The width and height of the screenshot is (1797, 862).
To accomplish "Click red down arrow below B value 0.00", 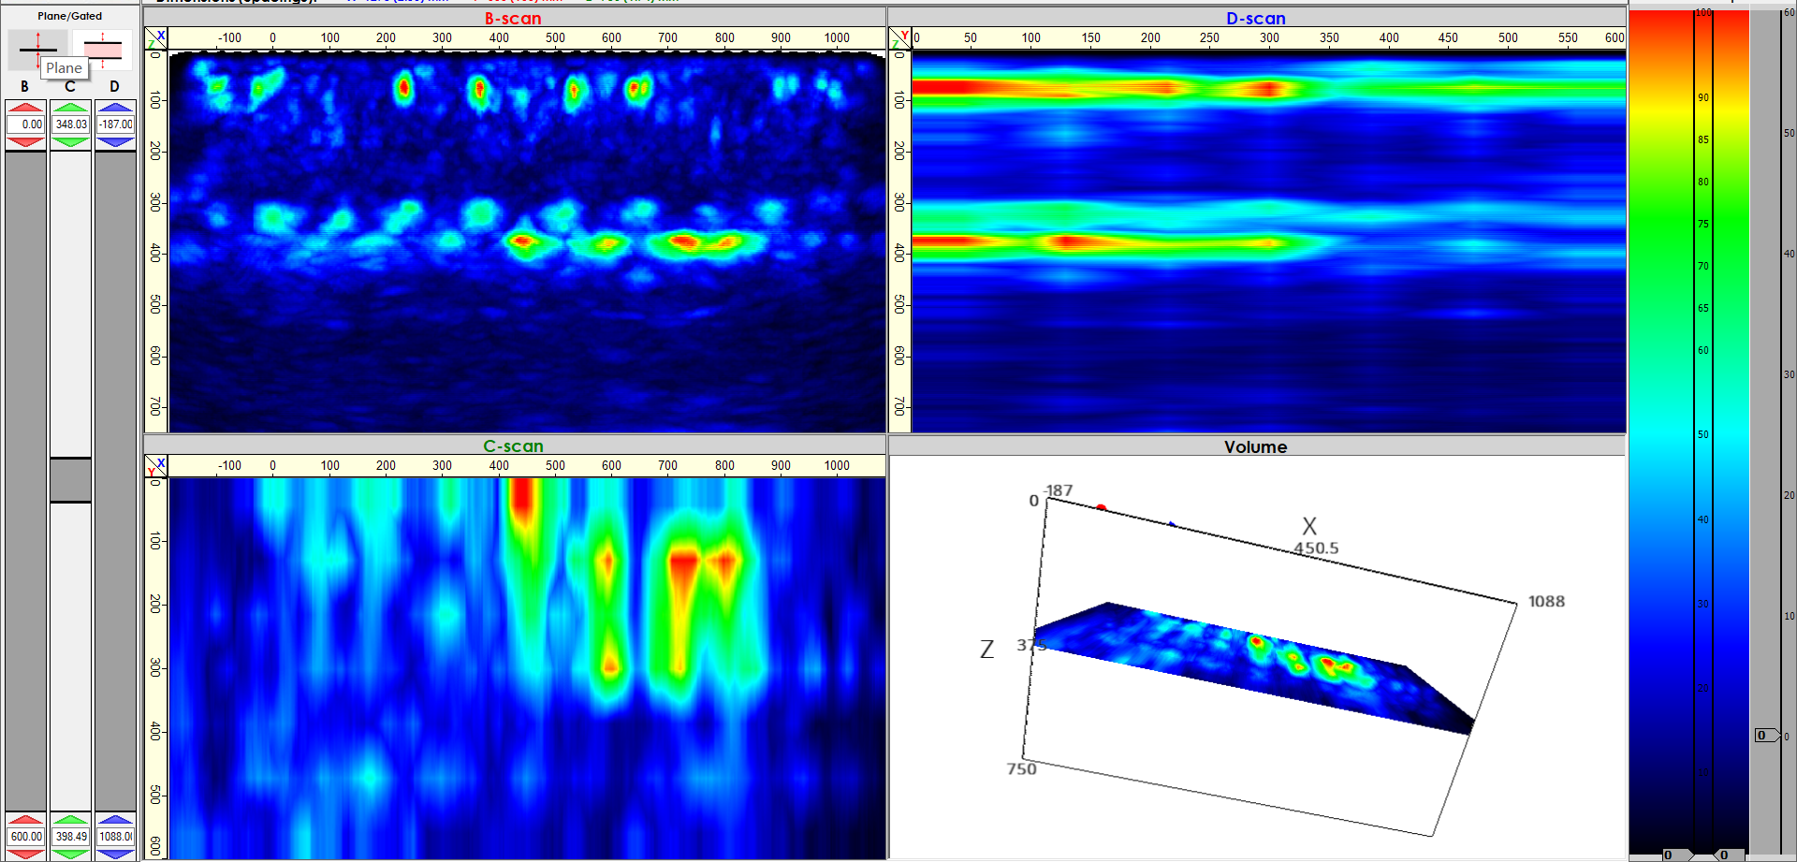I will click(25, 142).
